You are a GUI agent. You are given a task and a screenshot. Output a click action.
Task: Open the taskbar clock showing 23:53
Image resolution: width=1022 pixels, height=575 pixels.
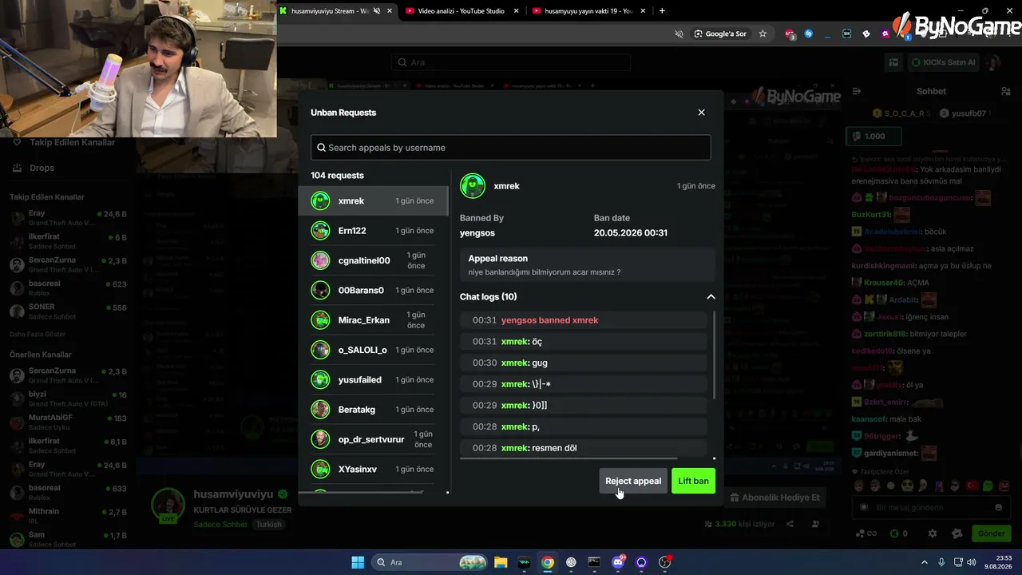[x=998, y=562]
